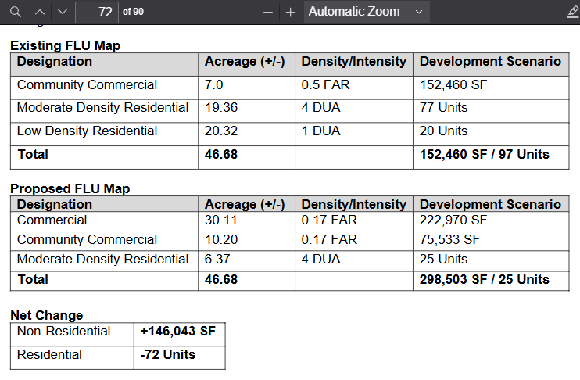Go to previous page arrow
The width and height of the screenshot is (580, 380).
[x=40, y=12]
